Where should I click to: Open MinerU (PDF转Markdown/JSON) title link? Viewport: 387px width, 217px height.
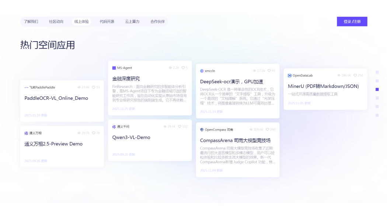coord(323,86)
